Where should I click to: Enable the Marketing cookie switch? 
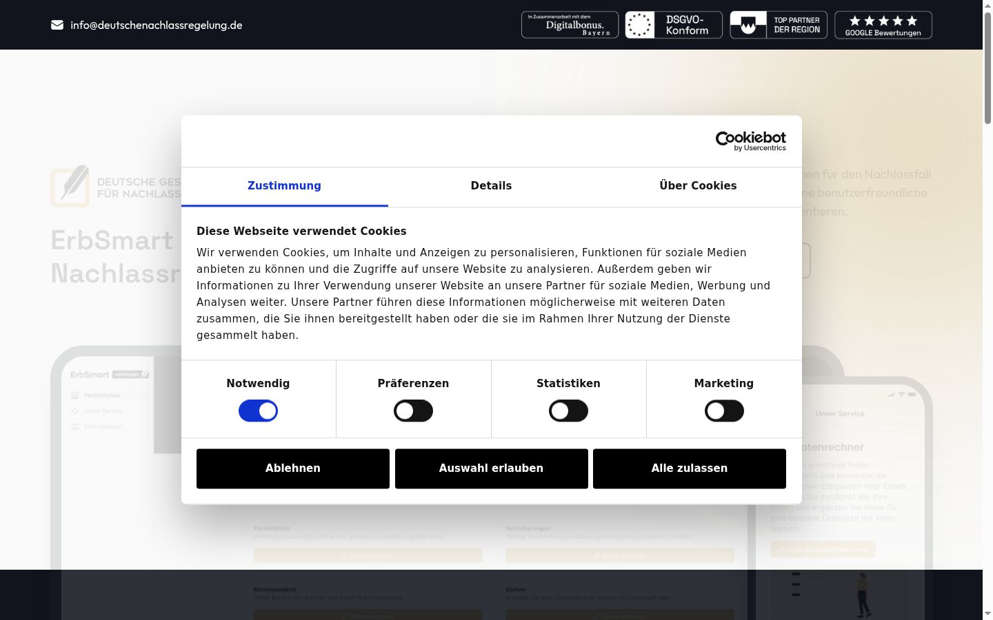coord(724,411)
